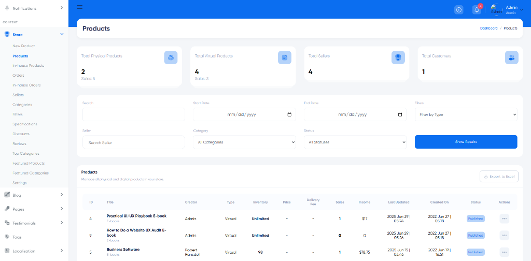Expand the Localization menu chevron
The image size is (531, 261).
pyautogui.click(x=62, y=251)
